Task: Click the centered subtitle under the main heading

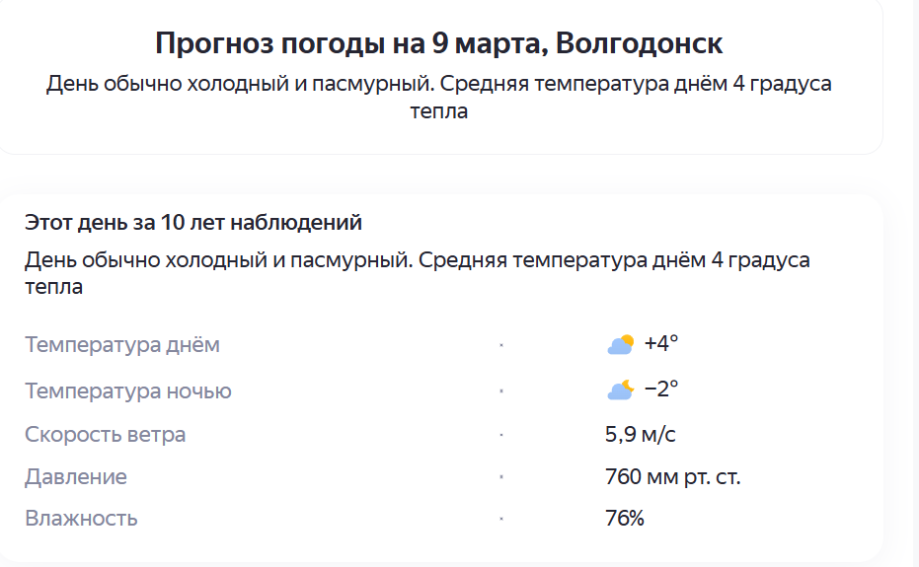Action: click(x=439, y=97)
